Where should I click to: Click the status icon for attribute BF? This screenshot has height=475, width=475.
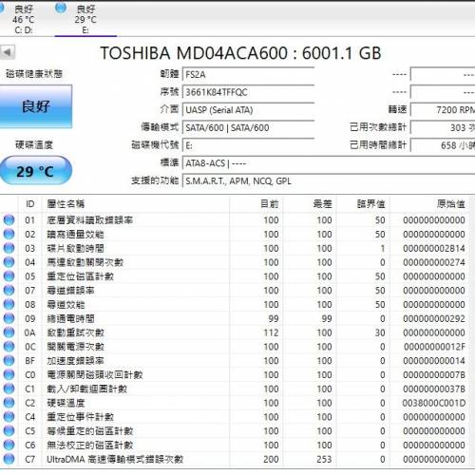coord(9,361)
